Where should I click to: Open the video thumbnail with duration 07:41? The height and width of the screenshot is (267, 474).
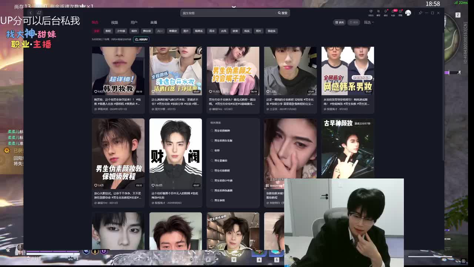(x=290, y=71)
